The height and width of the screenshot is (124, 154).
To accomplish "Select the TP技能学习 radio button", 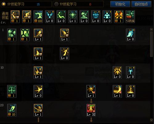I will (56, 4).
